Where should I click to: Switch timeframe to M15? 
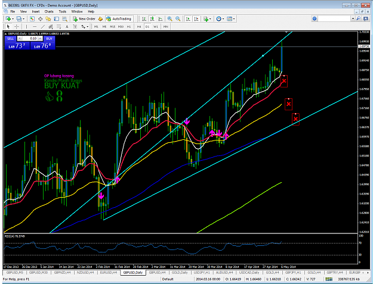(113, 27)
